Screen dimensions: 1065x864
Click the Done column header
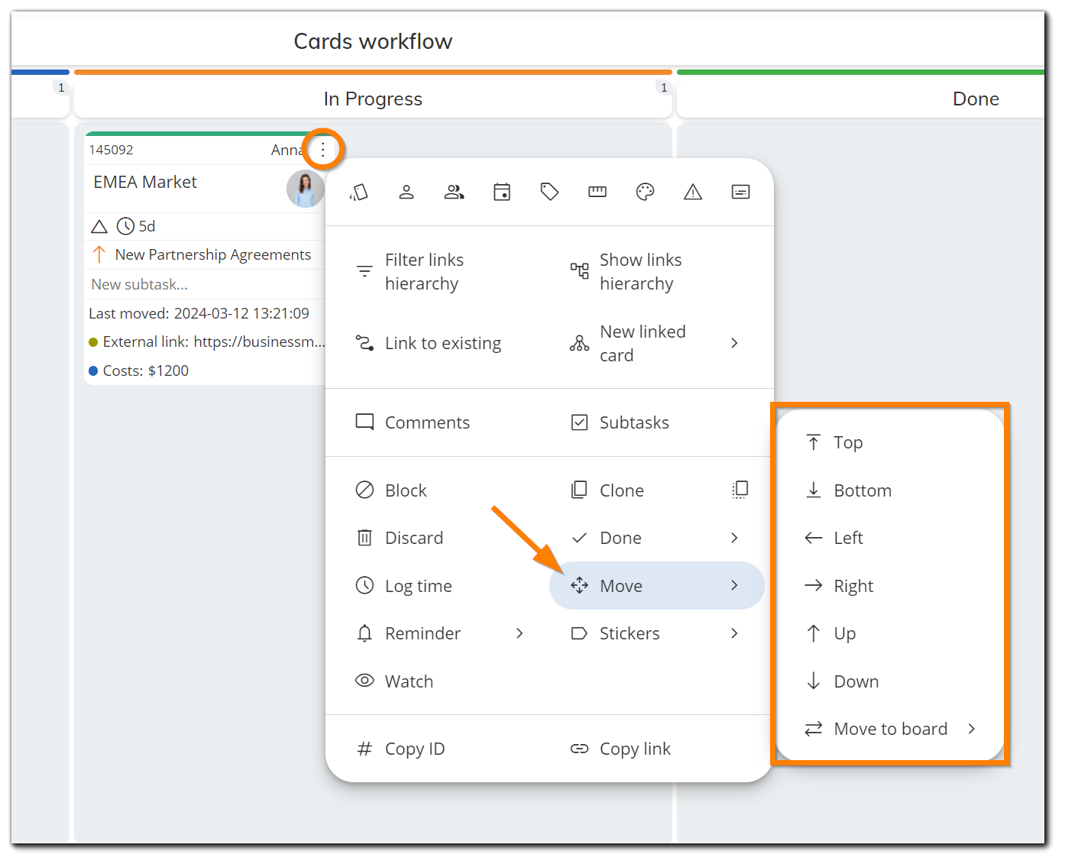pos(976,99)
